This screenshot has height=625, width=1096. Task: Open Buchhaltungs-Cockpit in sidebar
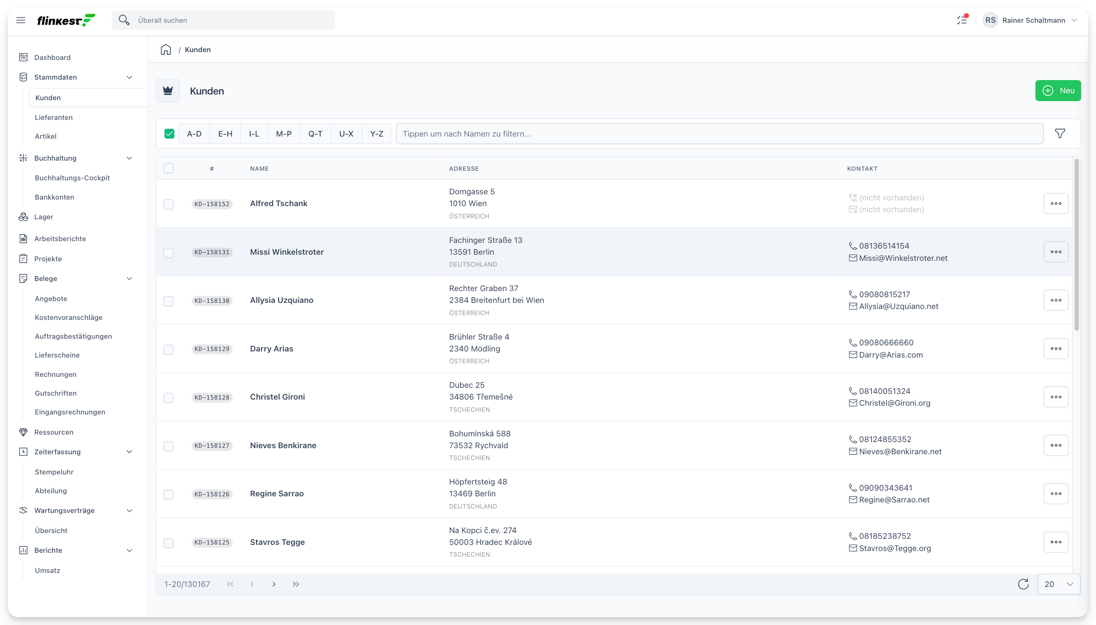72,178
